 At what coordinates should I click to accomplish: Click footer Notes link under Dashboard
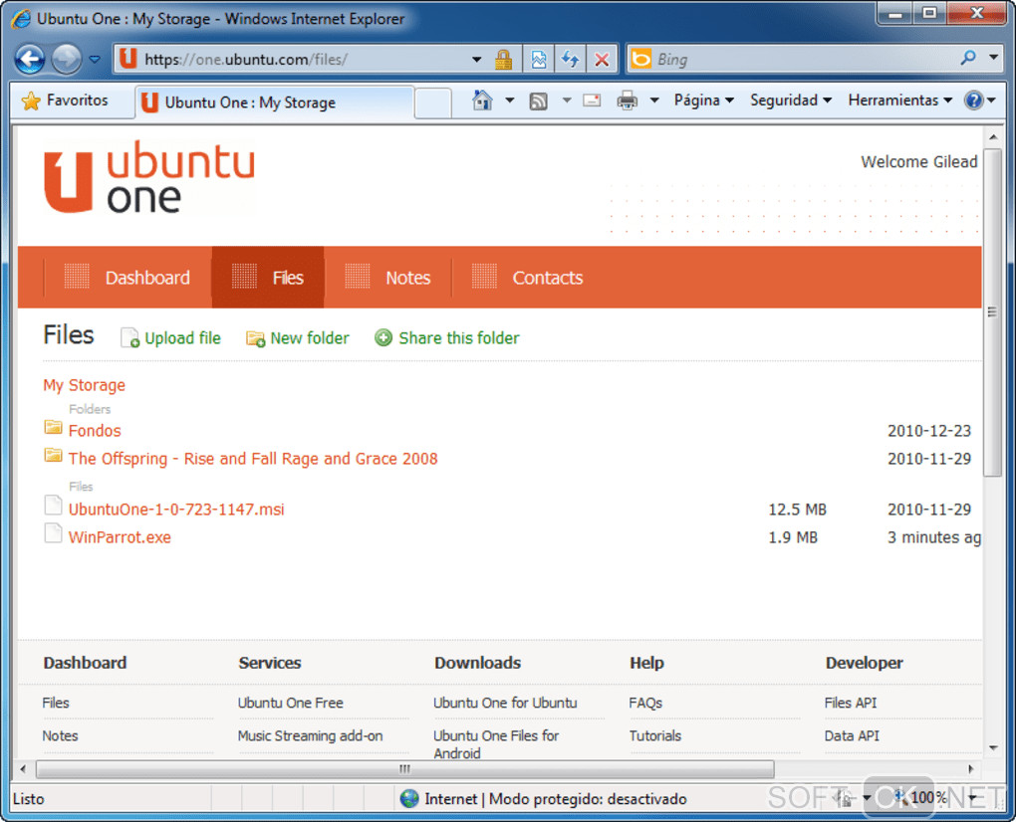(x=60, y=735)
